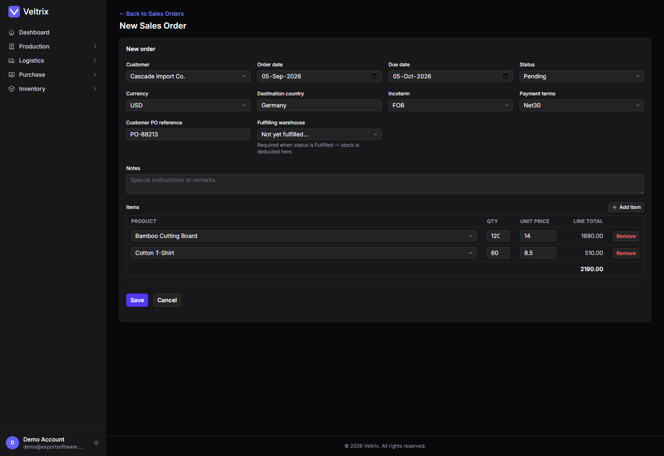Image resolution: width=664 pixels, height=456 pixels.
Task: Open the Incoterm dropdown showing FOB
Action: 451,105
